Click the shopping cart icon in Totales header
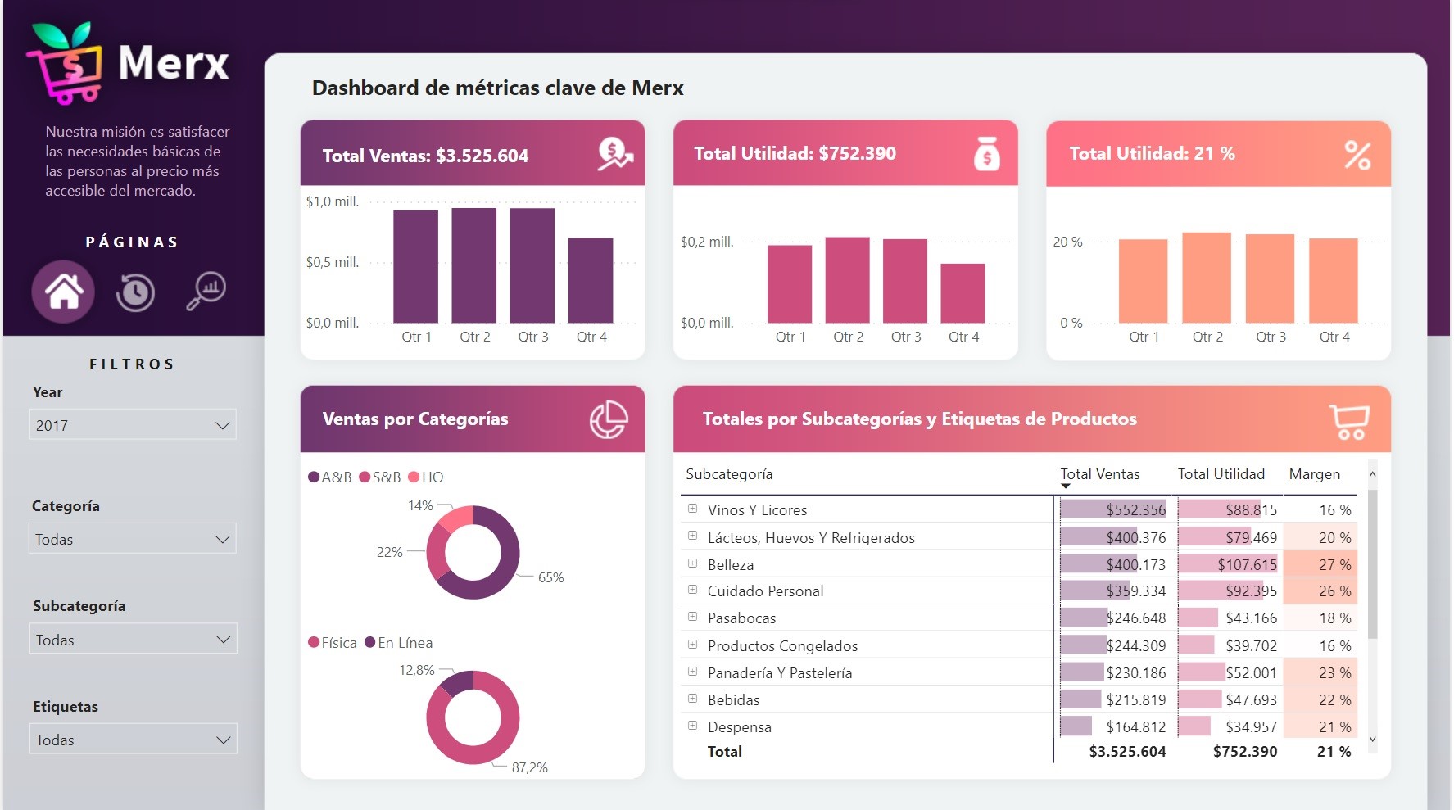Screen dimensions: 1454x810 point(1348,420)
